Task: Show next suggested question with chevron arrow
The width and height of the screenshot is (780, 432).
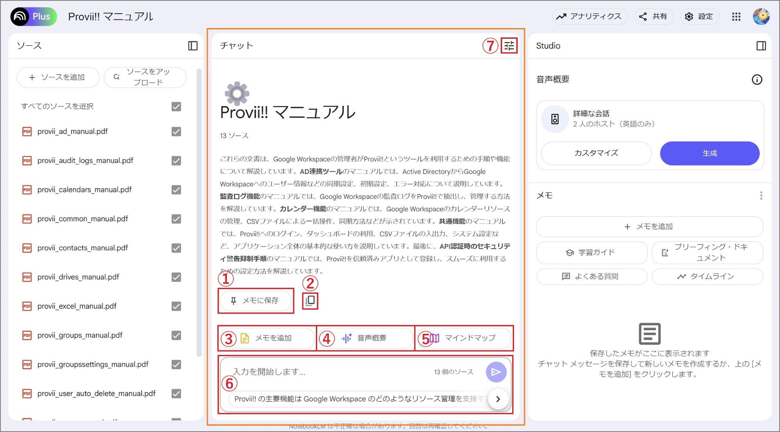Action: pyautogui.click(x=498, y=399)
